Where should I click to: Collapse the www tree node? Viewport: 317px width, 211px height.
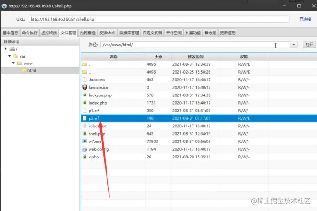tap(13, 63)
